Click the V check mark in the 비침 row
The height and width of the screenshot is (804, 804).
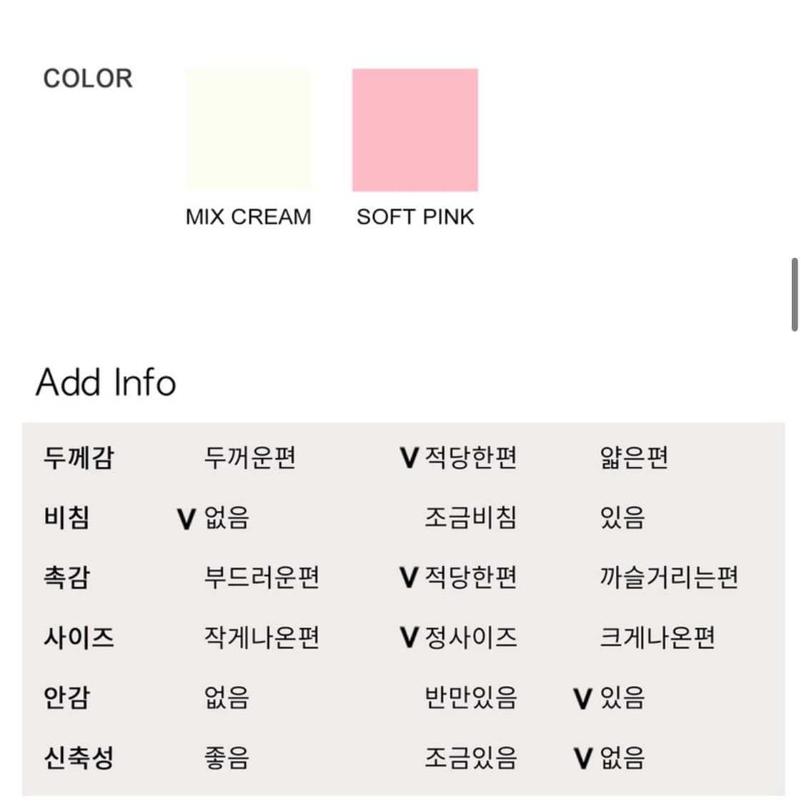coord(186,518)
